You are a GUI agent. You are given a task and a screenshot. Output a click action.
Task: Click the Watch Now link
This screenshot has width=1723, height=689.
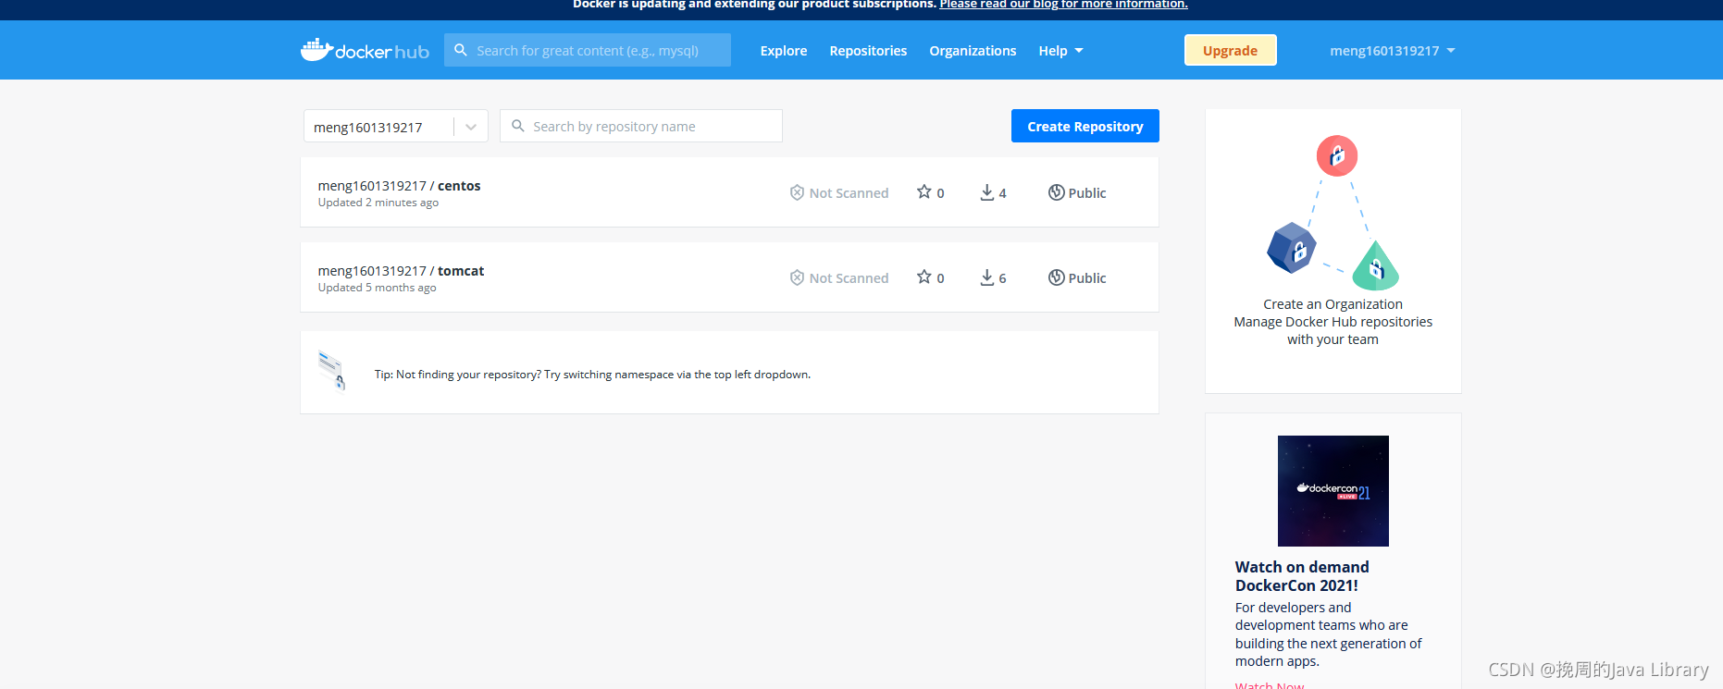pyautogui.click(x=1270, y=685)
